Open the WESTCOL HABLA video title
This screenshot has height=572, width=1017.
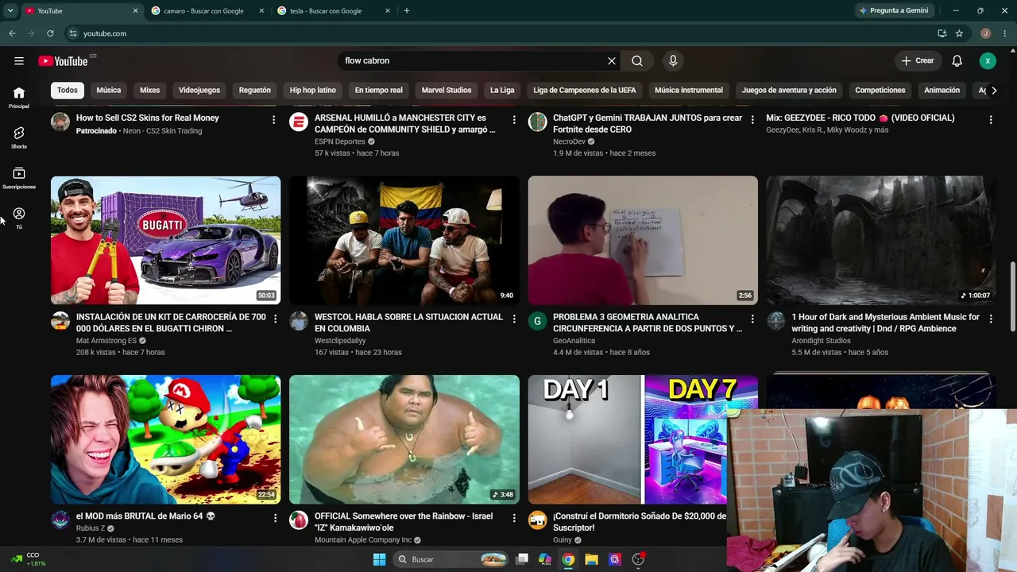click(x=408, y=323)
